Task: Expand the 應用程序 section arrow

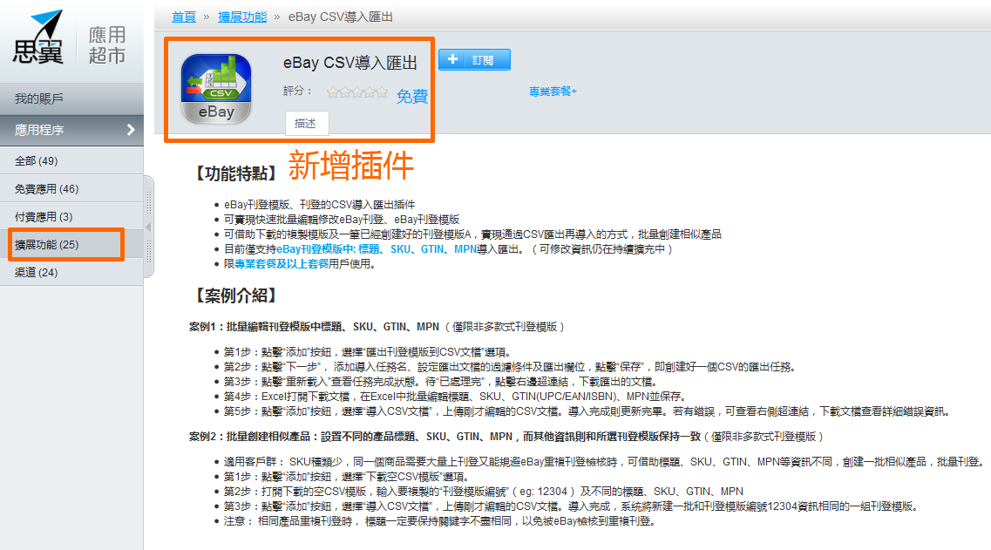Action: point(131,130)
